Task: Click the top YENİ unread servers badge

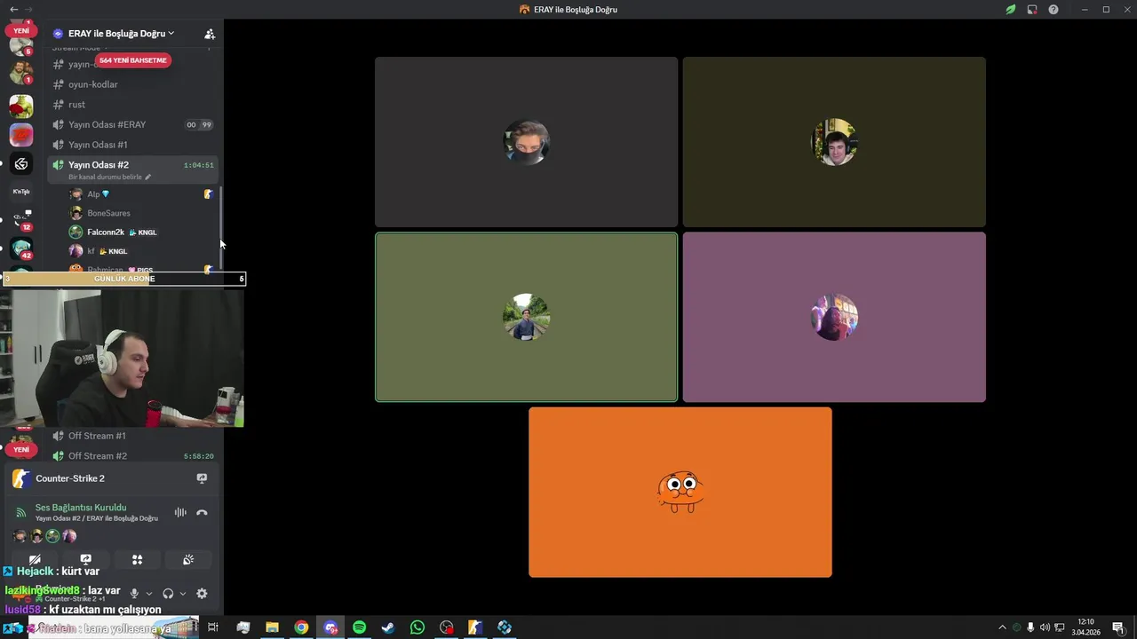Action: pyautogui.click(x=21, y=30)
